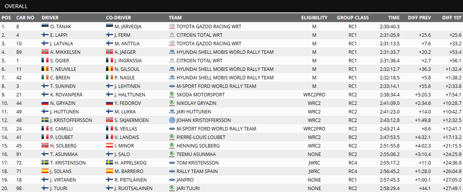This screenshot has height=192, width=463.
Task: Click the Ford logo in T. Suninen's row
Action: [x=172, y=86]
